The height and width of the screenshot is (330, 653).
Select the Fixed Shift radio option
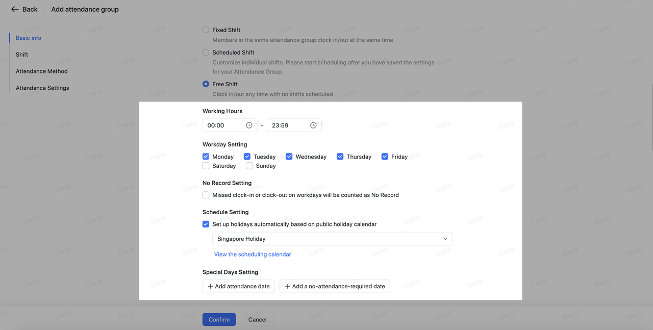(x=206, y=30)
